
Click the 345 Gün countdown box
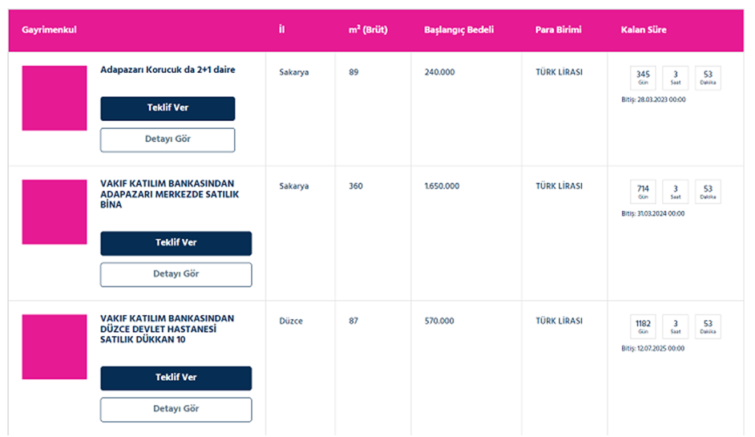pos(643,78)
